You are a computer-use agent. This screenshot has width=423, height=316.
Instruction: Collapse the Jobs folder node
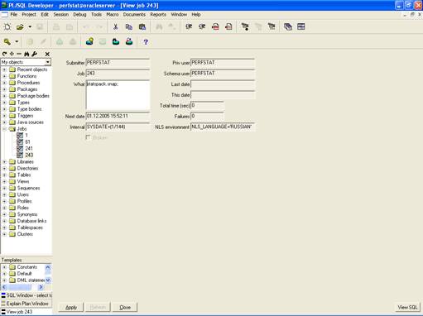[4, 129]
